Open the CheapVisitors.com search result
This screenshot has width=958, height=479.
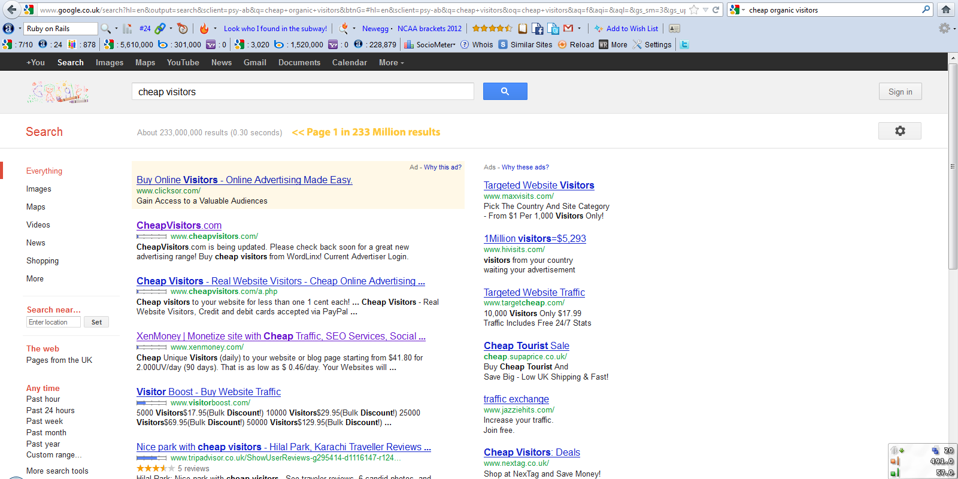point(178,225)
